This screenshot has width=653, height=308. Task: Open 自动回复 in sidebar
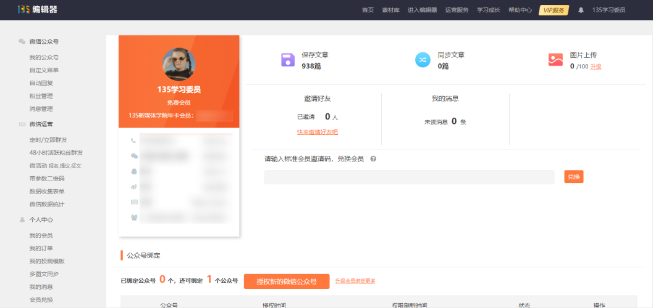(x=41, y=83)
